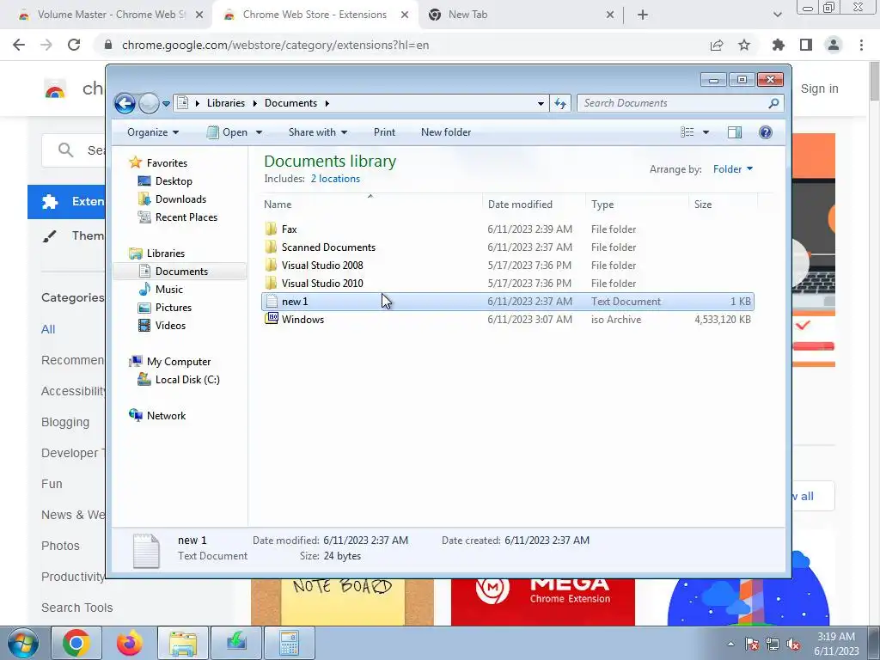880x660 pixels.
Task: Click the Change your view icon
Action: (x=687, y=132)
